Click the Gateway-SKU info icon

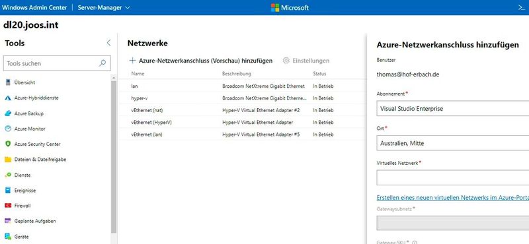point(415,242)
